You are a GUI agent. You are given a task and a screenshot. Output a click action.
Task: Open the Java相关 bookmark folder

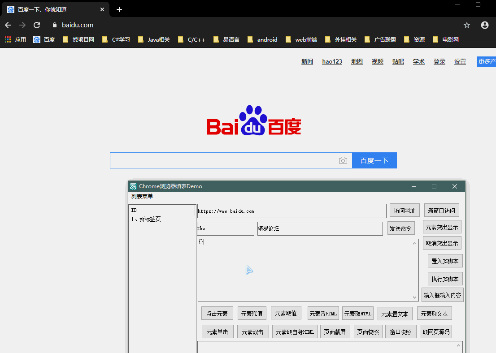coord(154,39)
